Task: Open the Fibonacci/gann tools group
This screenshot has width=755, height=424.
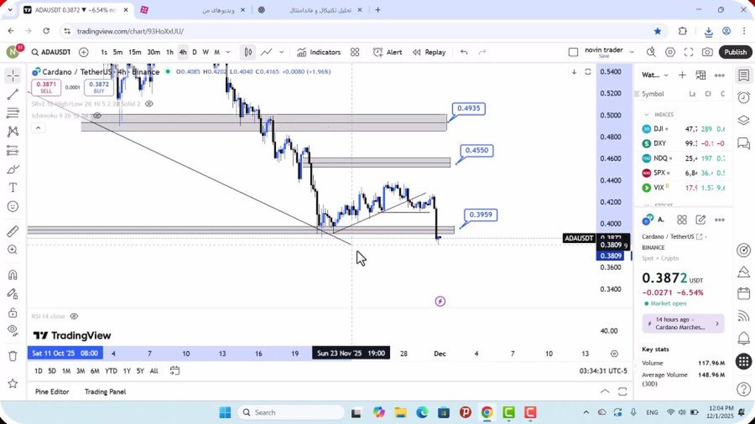Action: click(13, 113)
